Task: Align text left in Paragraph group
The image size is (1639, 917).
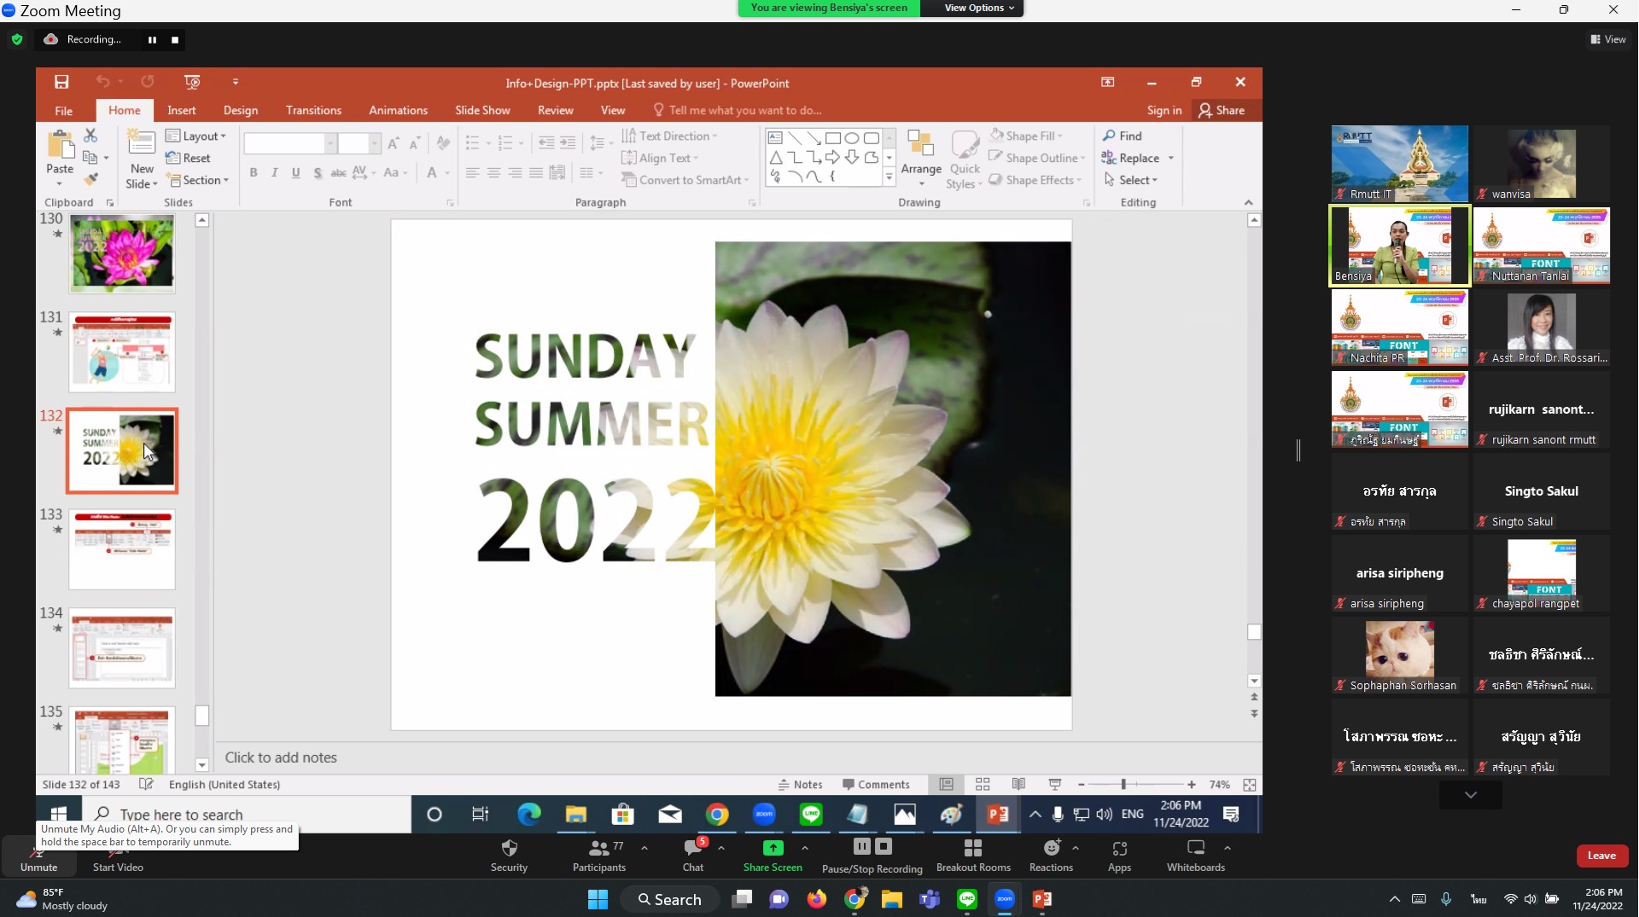Action: pyautogui.click(x=472, y=172)
